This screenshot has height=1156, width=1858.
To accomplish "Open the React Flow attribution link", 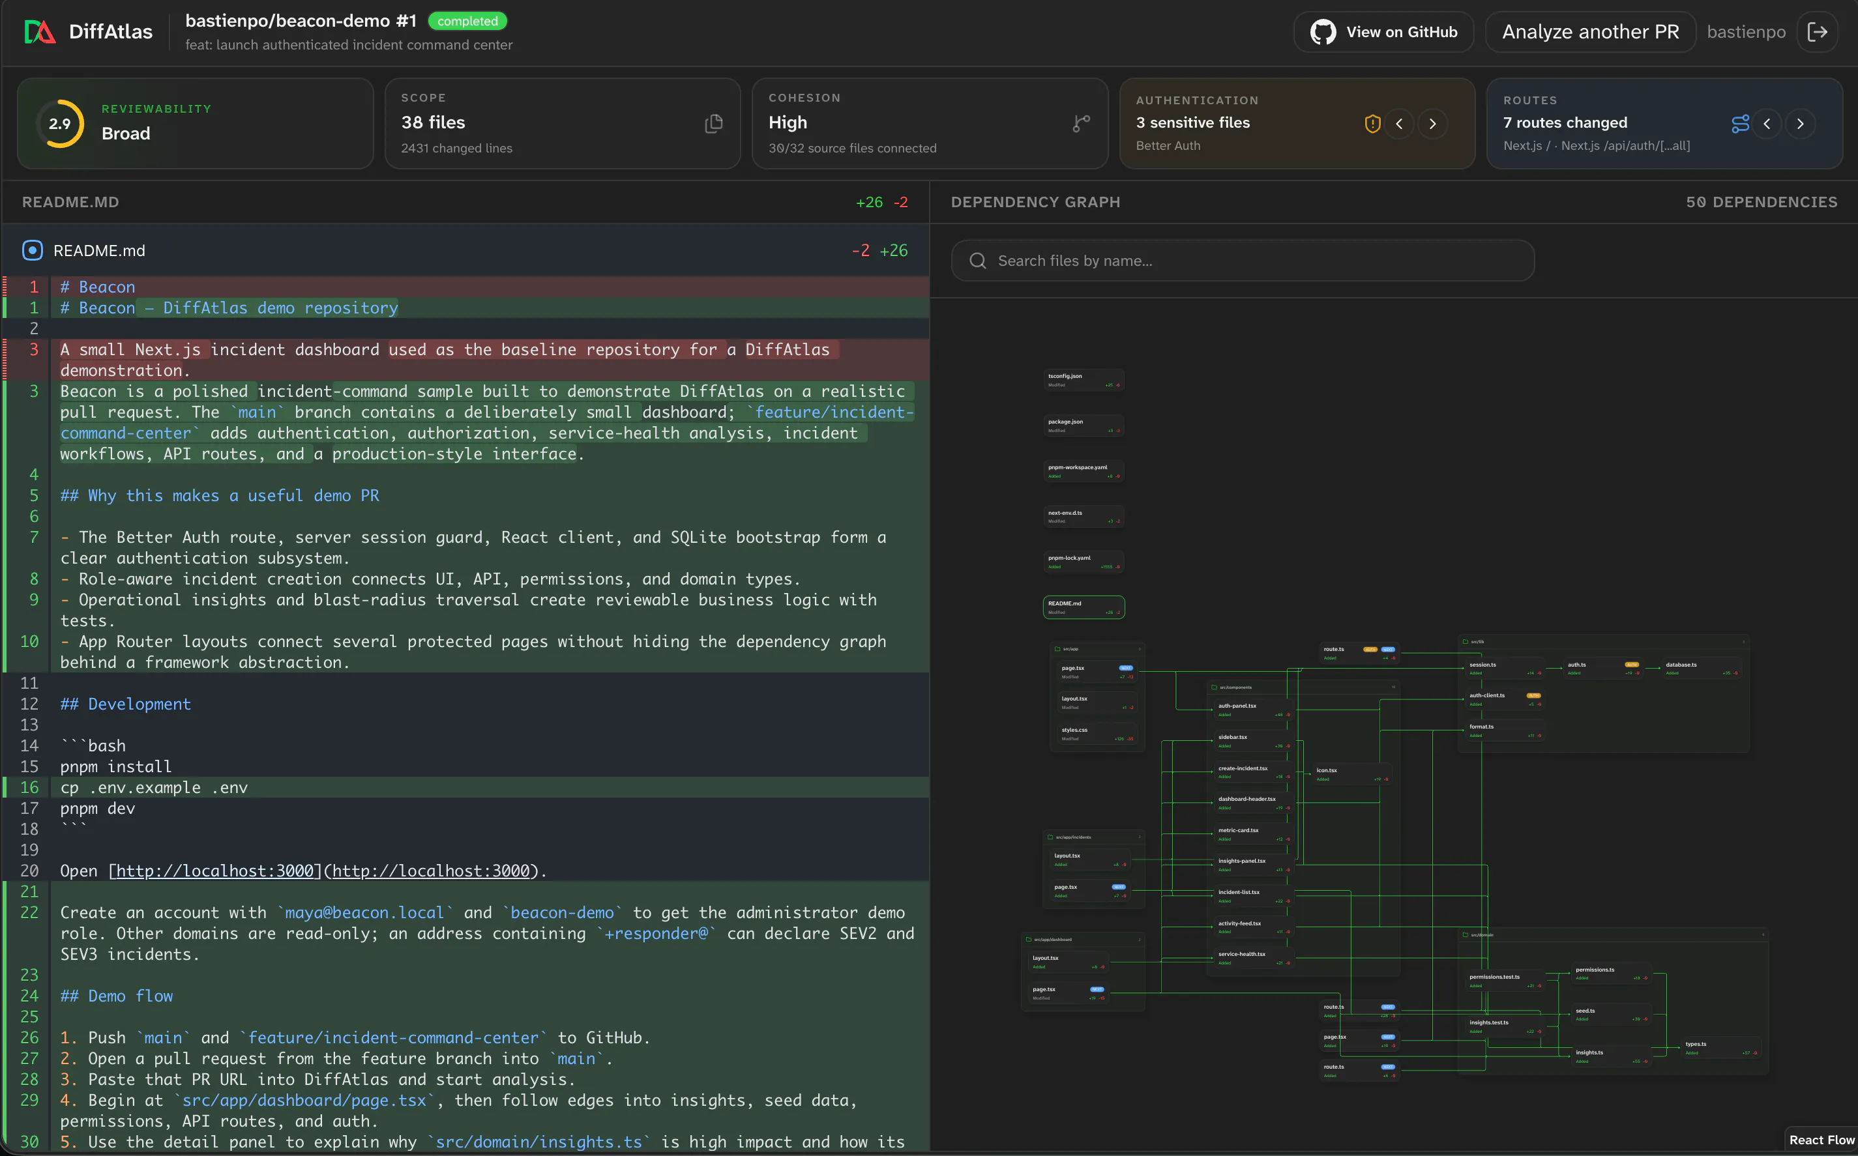I will (1822, 1140).
